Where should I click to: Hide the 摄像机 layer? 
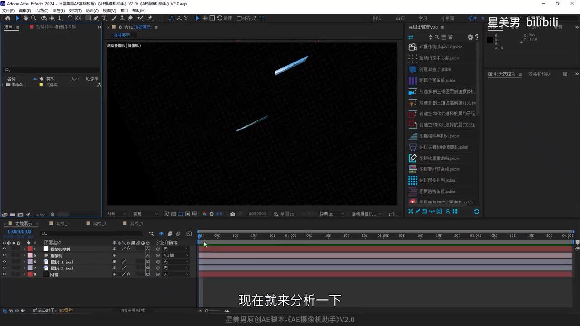(x=5, y=255)
